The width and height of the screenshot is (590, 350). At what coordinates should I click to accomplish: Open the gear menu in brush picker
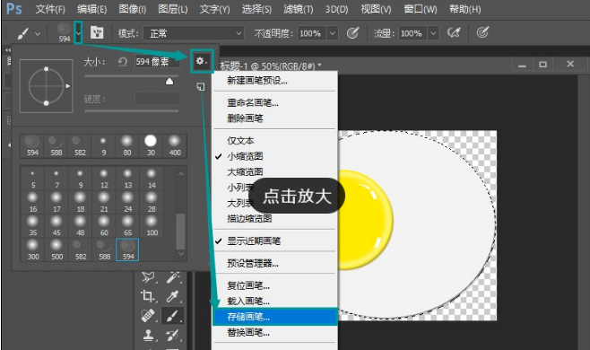202,61
